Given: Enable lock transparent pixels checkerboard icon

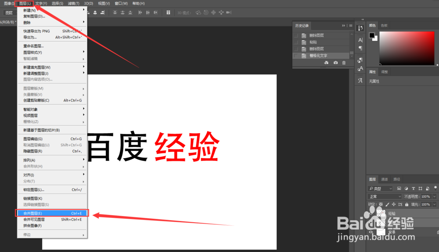Looking at the screenshot, I should [381, 204].
